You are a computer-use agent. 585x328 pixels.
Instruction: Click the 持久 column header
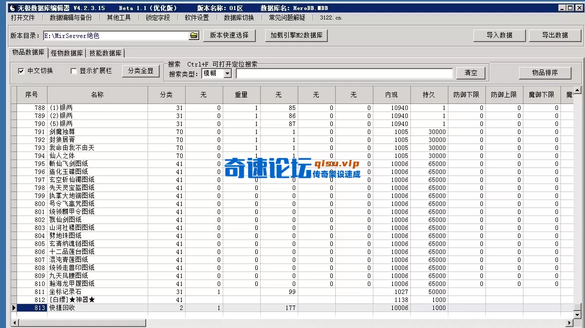(x=429, y=94)
